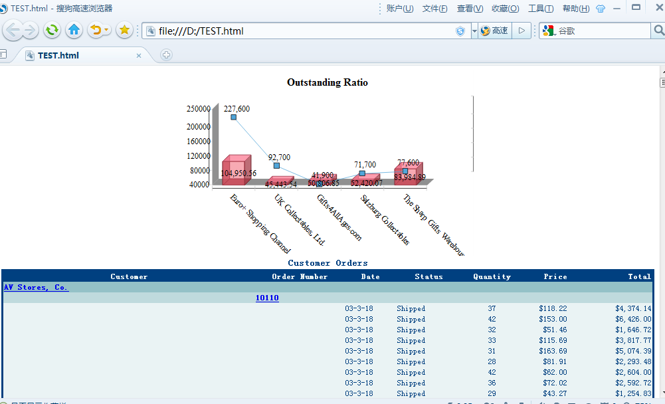Click the Customer column header

coord(129,276)
